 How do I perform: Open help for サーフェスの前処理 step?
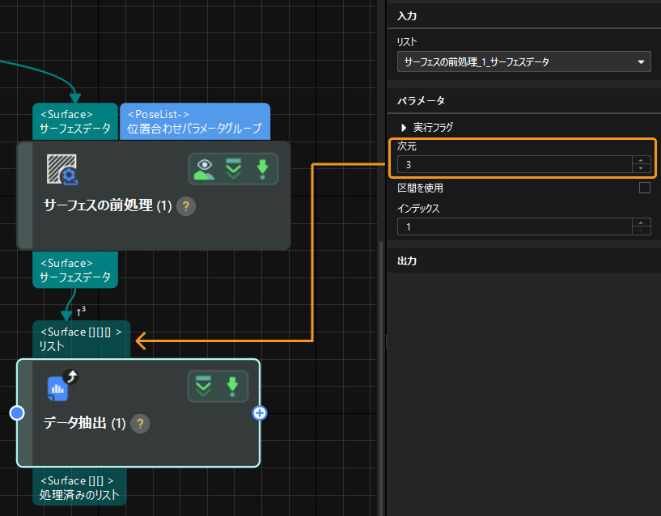click(185, 206)
